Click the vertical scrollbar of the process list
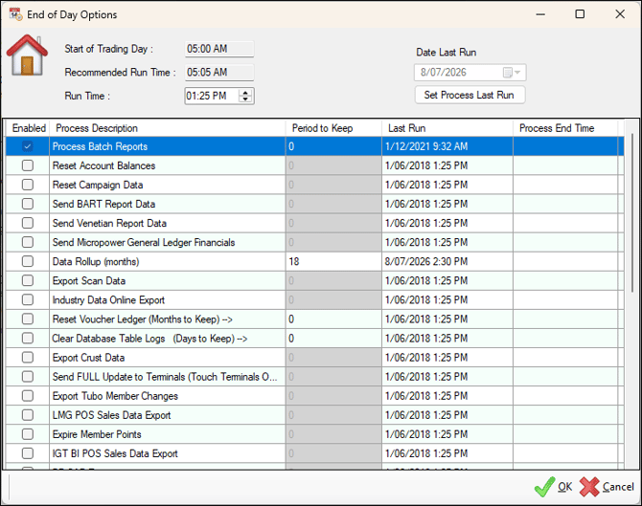The width and height of the screenshot is (642, 506). 631,212
